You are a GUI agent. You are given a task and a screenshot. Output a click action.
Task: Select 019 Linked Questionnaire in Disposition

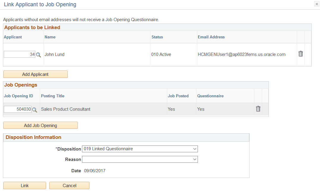[140, 149]
